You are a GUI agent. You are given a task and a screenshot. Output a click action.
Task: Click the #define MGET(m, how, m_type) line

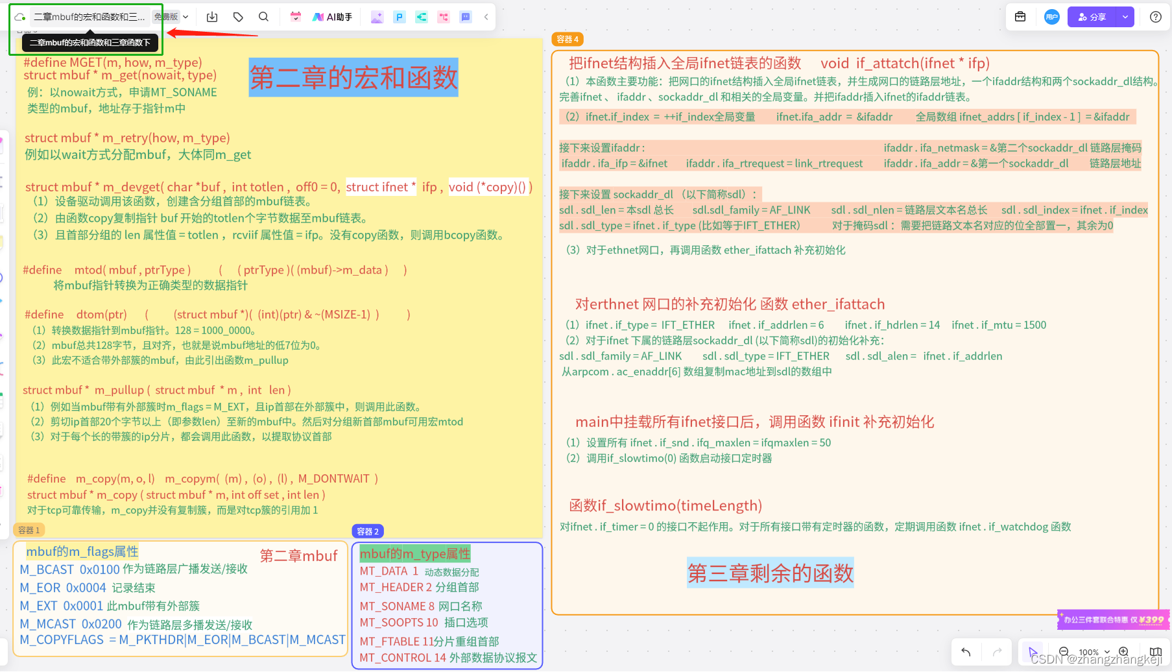(113, 62)
